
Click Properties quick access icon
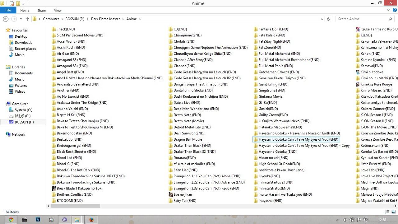coord(12,3)
